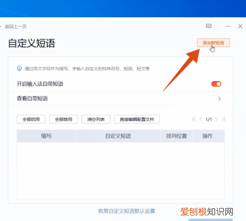The width and height of the screenshot is (246, 221).
Task: Click the 排列位置 column header
Action: coord(177,136)
